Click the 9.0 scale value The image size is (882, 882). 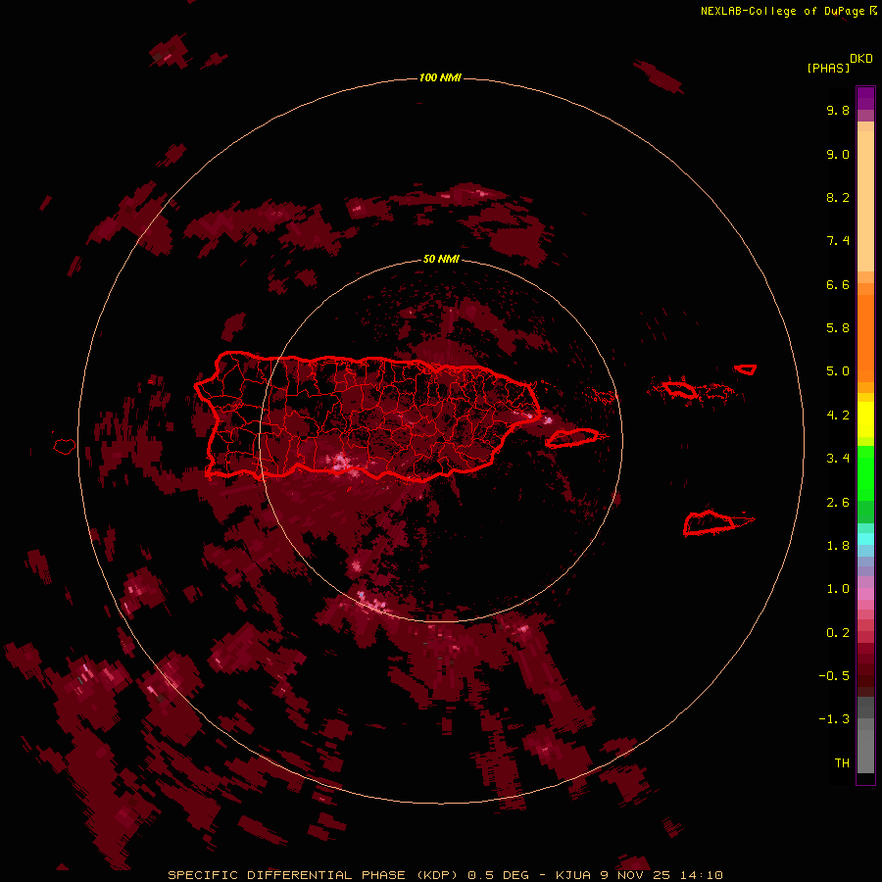point(838,154)
